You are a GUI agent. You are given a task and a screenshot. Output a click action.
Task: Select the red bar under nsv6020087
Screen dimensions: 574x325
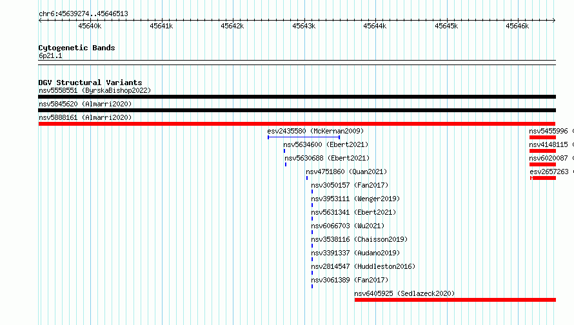[542, 164]
